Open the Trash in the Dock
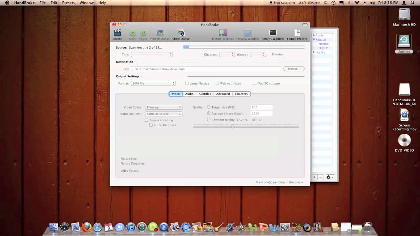This screenshot has width=420, height=236. pyautogui.click(x=368, y=227)
